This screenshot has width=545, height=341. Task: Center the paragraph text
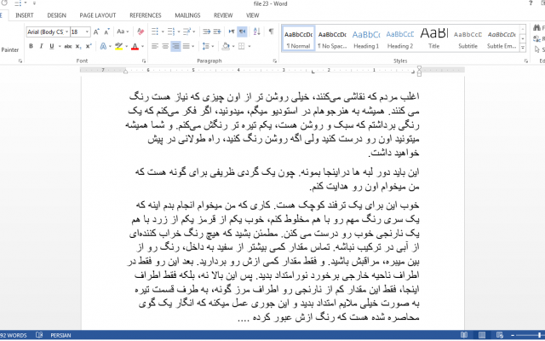pyautogui.click(x=165, y=46)
